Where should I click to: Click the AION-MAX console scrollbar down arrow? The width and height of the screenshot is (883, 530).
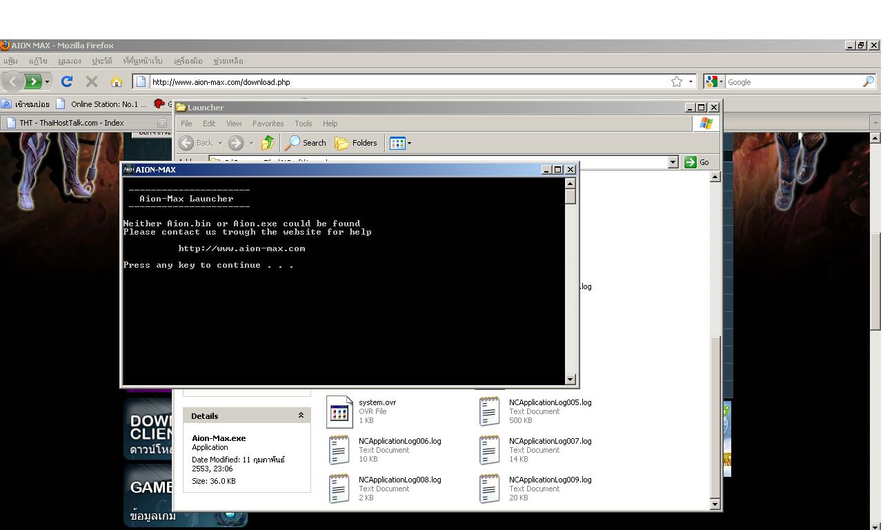570,379
